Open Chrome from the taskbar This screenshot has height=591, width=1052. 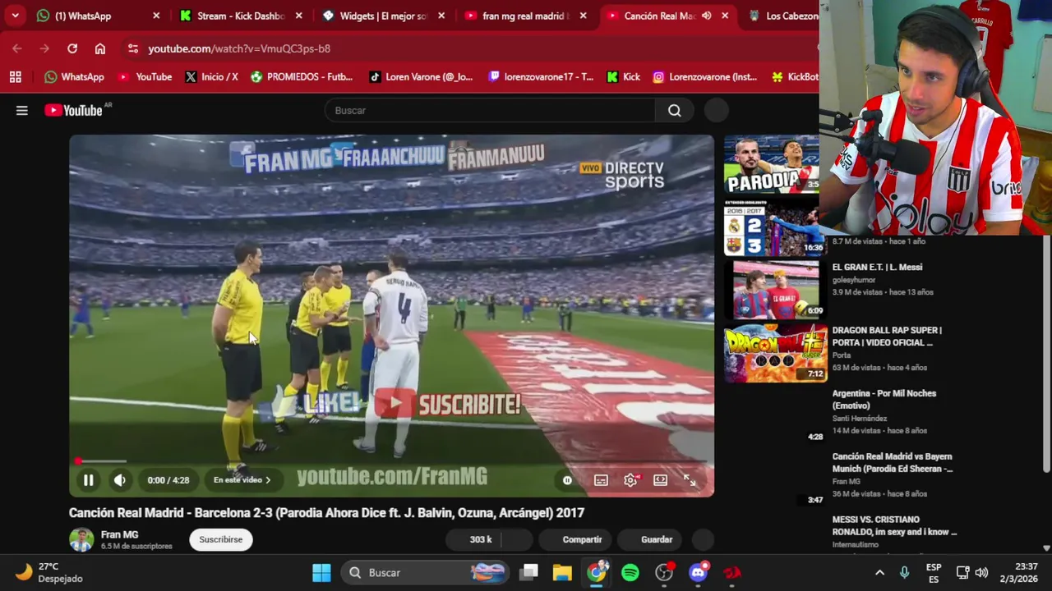[x=597, y=573]
